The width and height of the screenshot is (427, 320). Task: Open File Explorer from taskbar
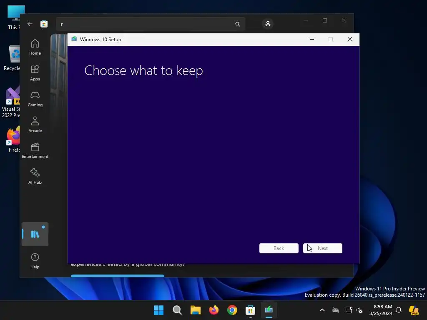pos(195,310)
